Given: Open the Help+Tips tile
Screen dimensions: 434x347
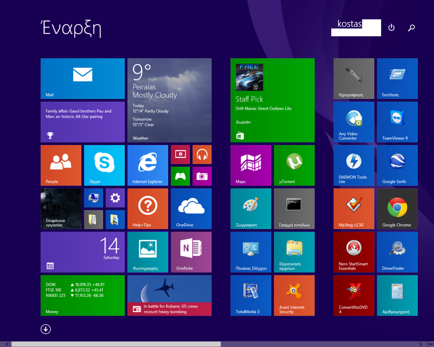Looking at the screenshot, I should point(148,209).
